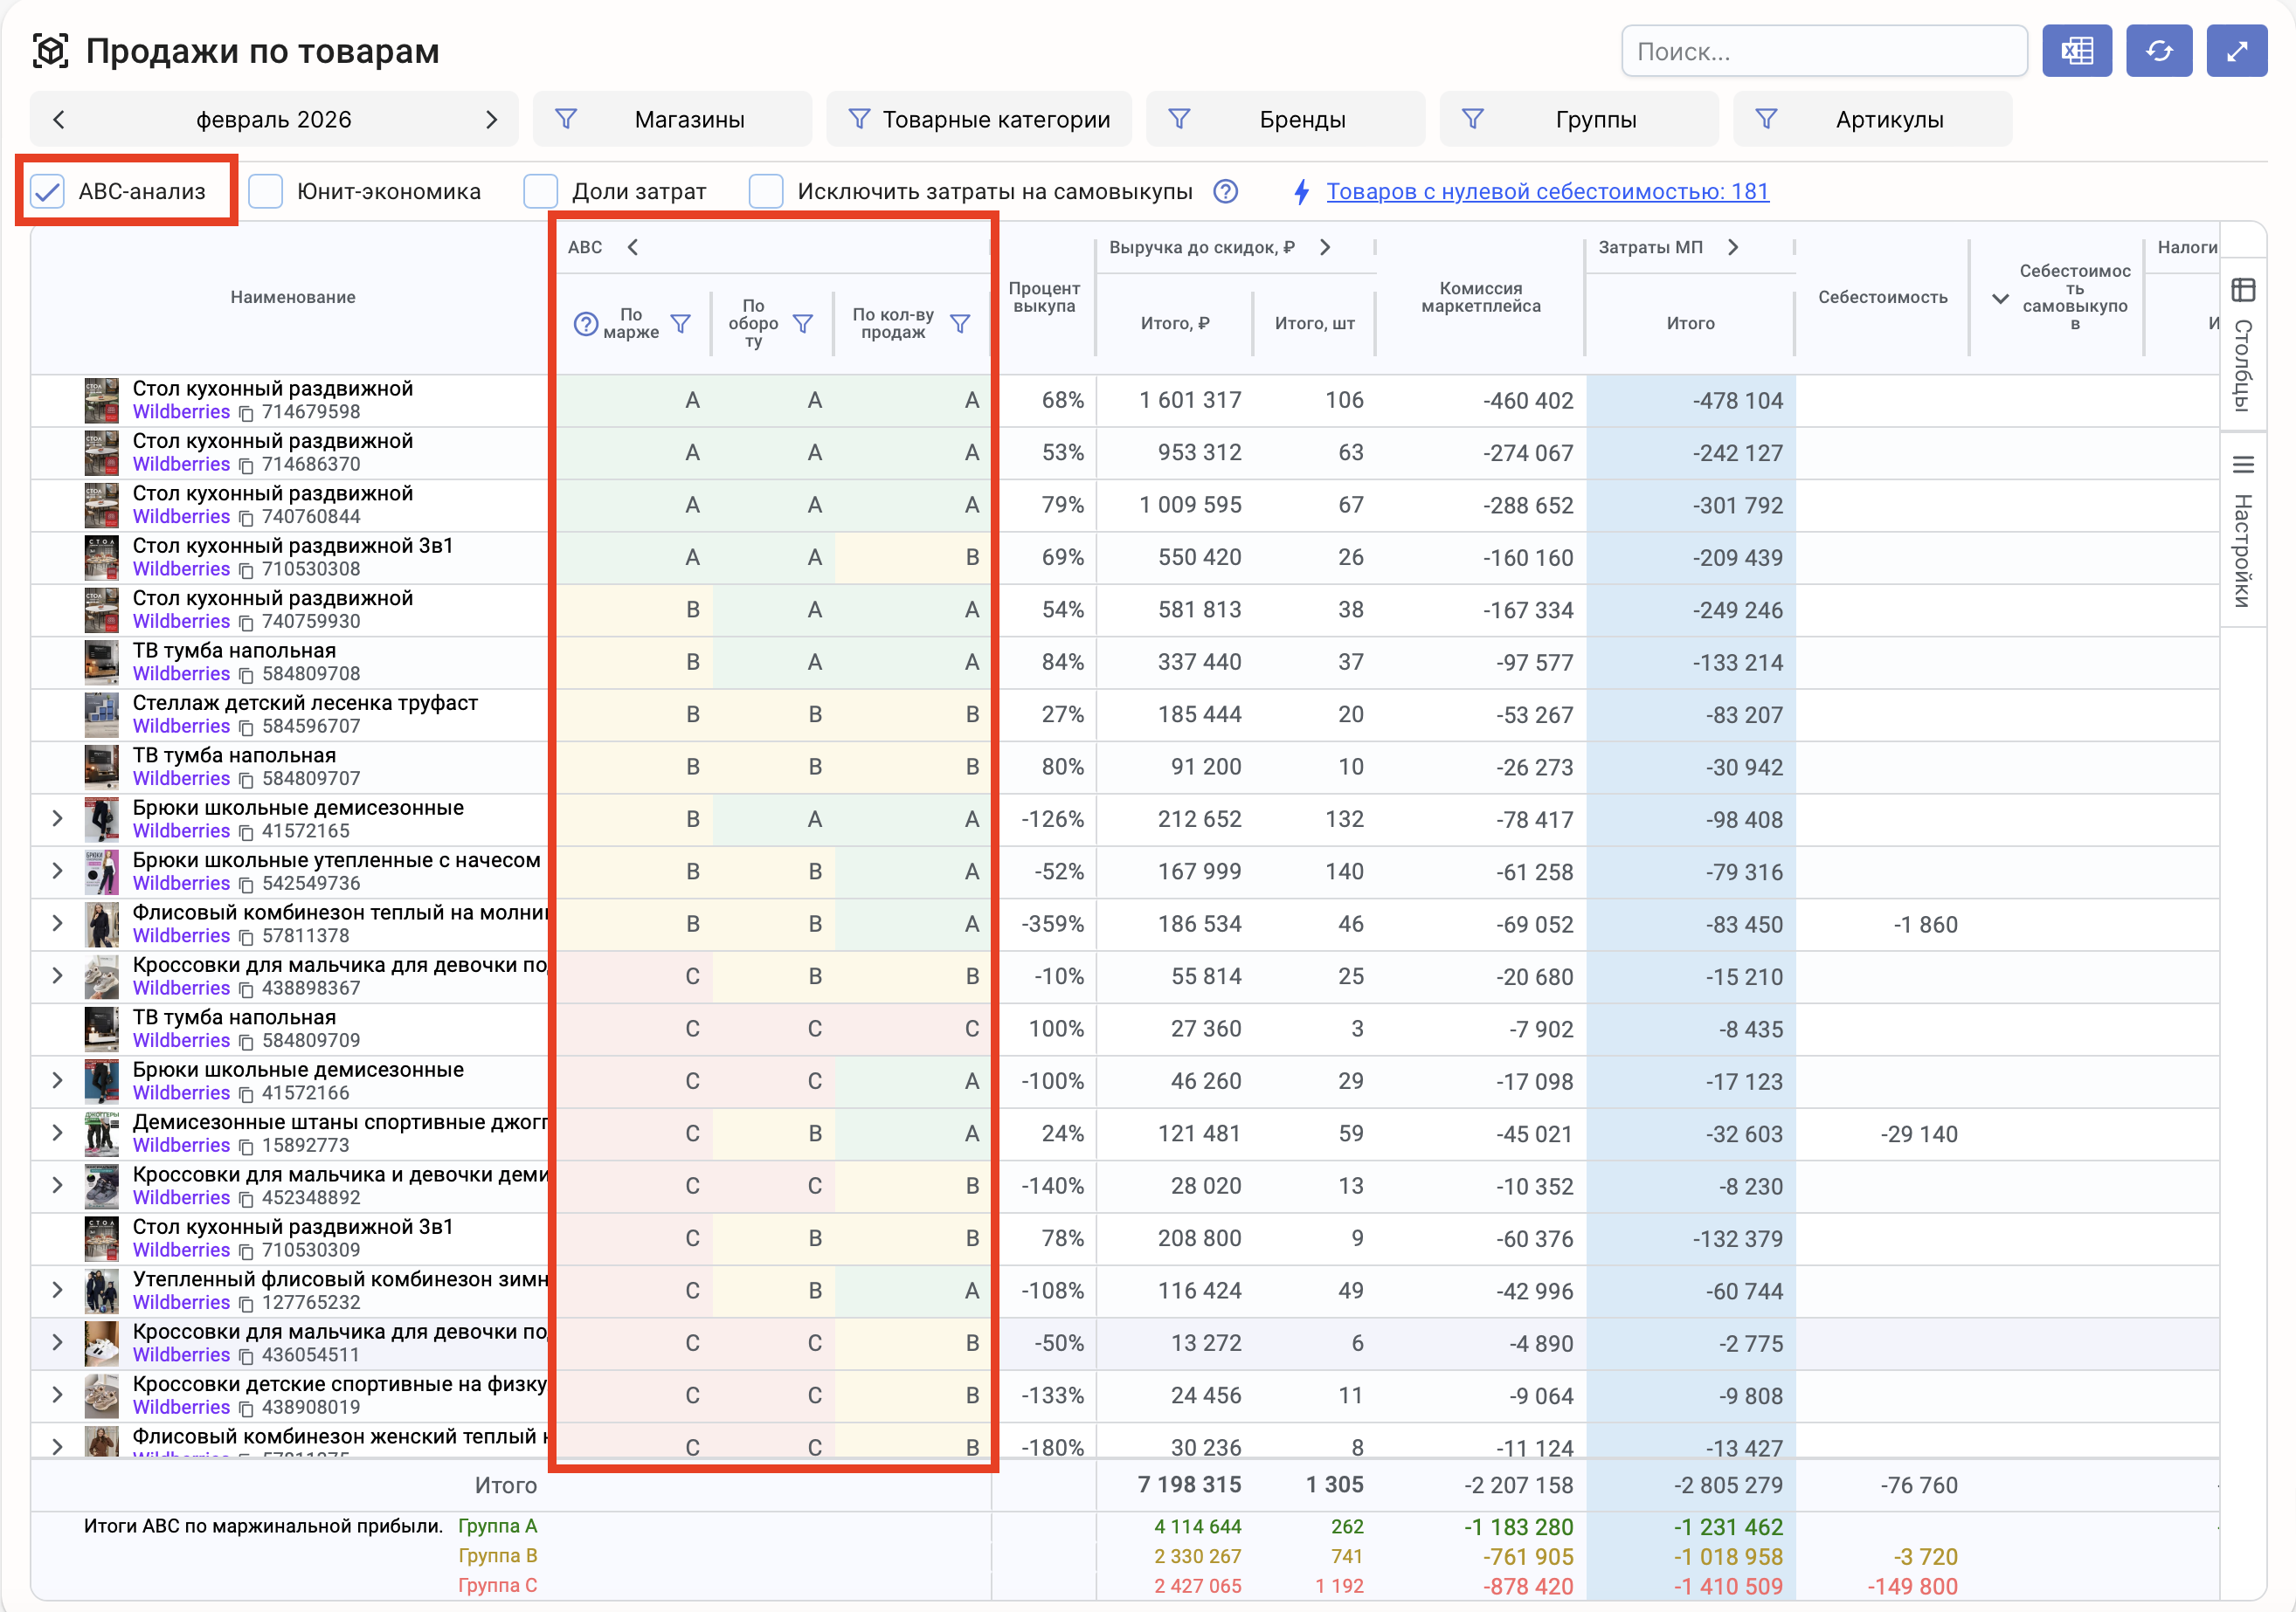The width and height of the screenshot is (2296, 1612).
Task: Uncheck the ABC-анализ checkbox
Action: (48, 191)
